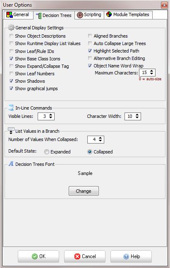Decrease Visible Lines using the down arrow
The height and width of the screenshot is (268, 170).
[x=50, y=117]
